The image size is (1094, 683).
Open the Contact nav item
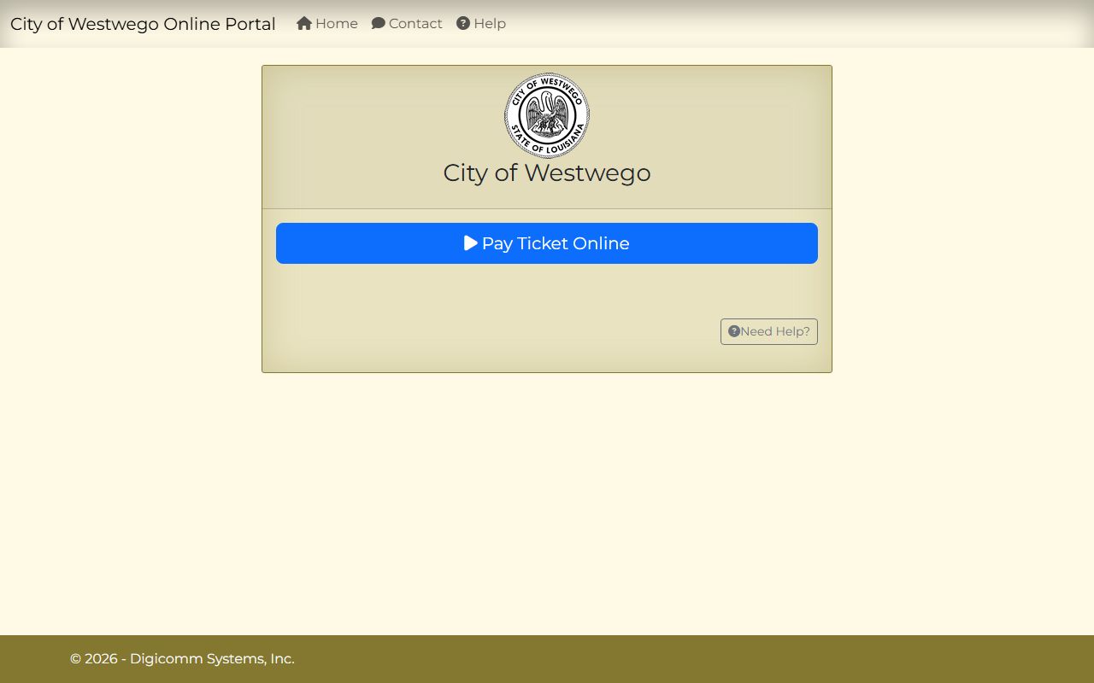[407, 24]
